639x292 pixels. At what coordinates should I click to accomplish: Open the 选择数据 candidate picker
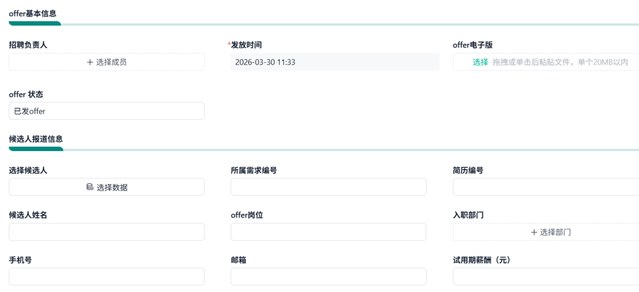point(106,187)
